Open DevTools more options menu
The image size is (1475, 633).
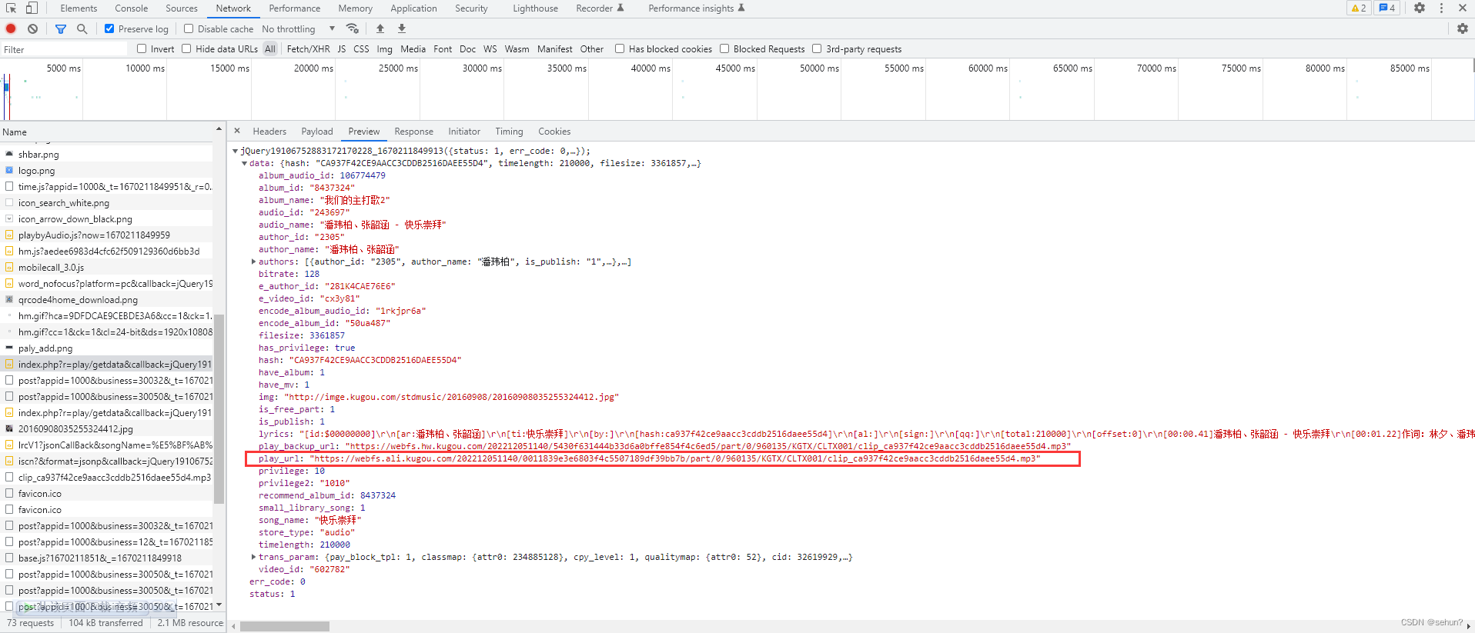[x=1441, y=8]
